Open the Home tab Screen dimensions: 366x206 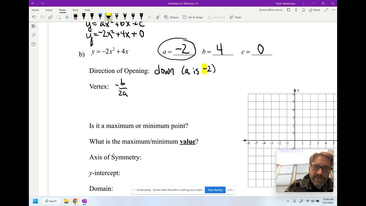click(x=35, y=10)
